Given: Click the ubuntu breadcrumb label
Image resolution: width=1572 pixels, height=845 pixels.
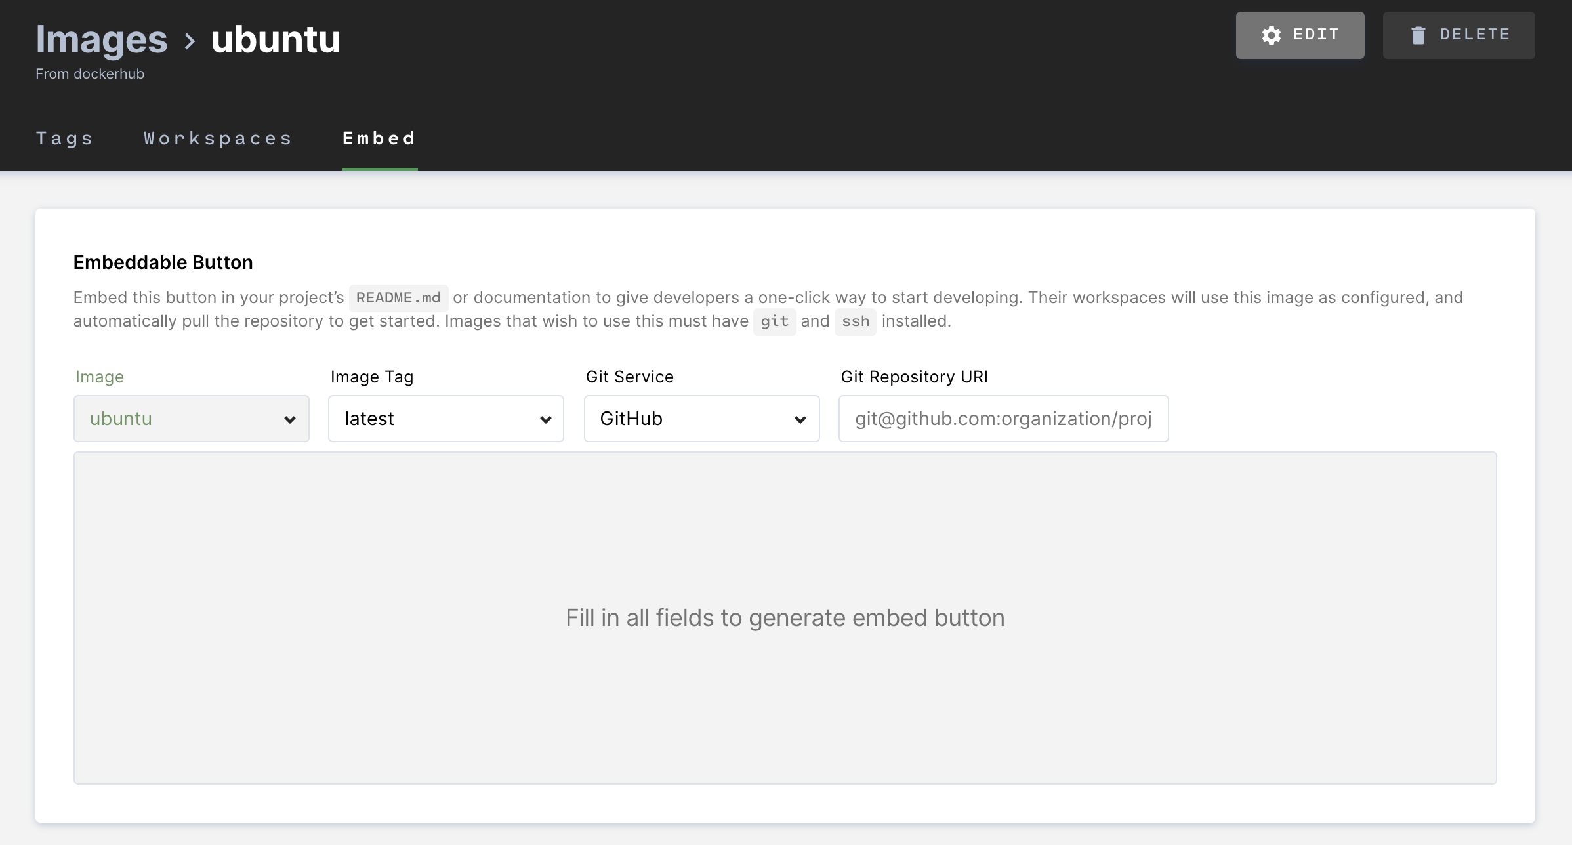Looking at the screenshot, I should pyautogui.click(x=275, y=39).
